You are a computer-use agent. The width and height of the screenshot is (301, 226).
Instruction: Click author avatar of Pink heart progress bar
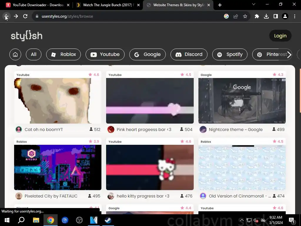111,129
